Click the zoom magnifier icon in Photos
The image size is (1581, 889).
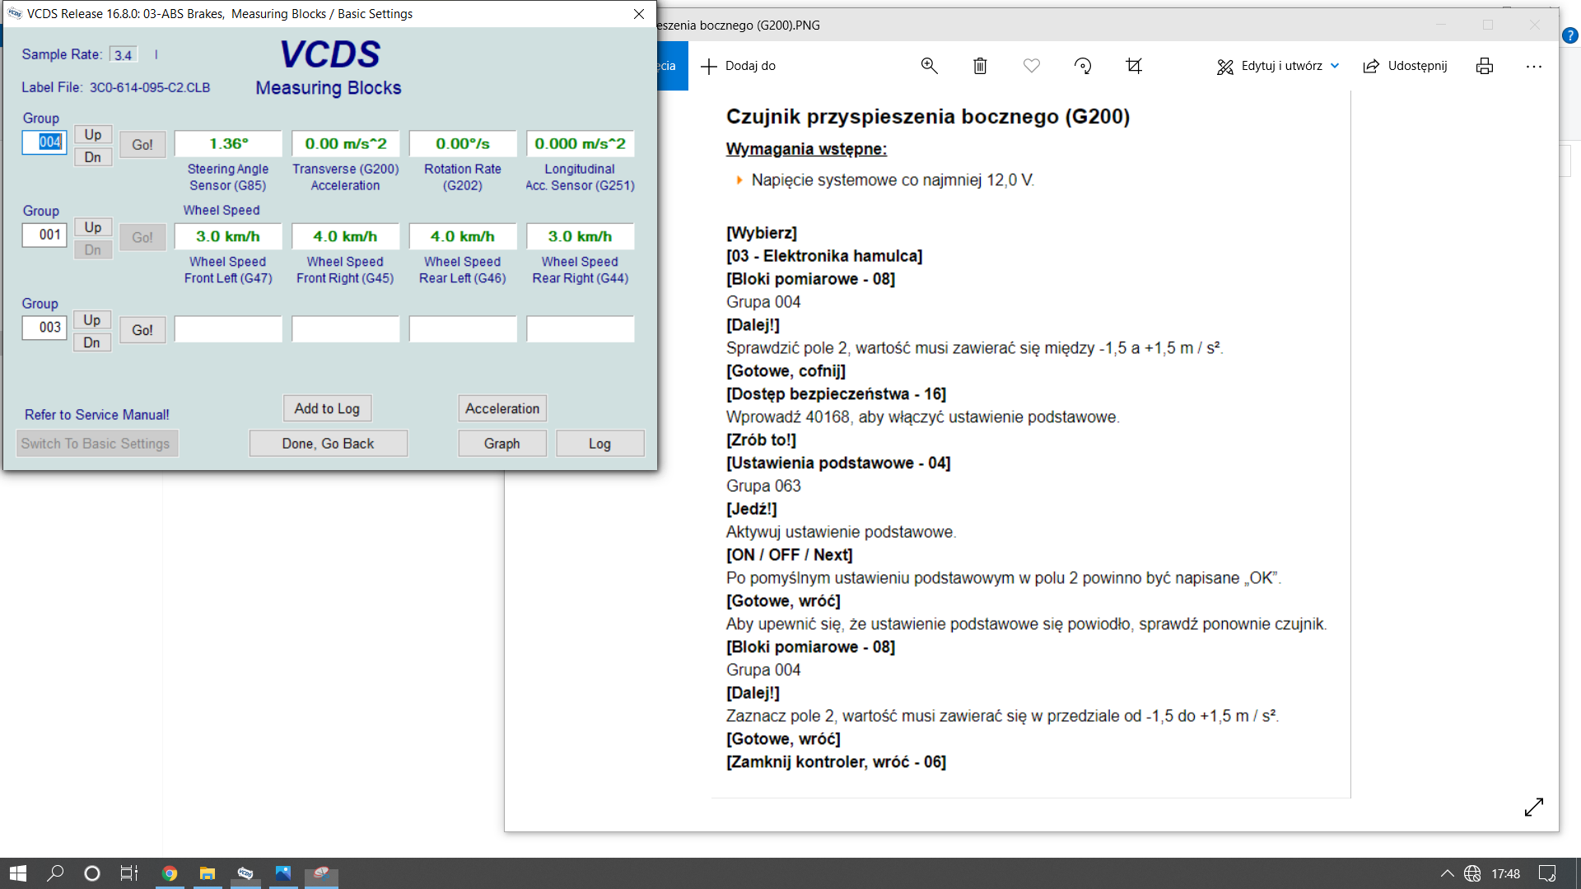click(x=929, y=66)
